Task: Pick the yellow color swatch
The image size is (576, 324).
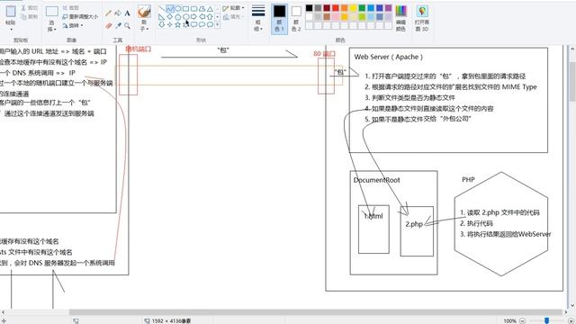Action: pos(354,8)
